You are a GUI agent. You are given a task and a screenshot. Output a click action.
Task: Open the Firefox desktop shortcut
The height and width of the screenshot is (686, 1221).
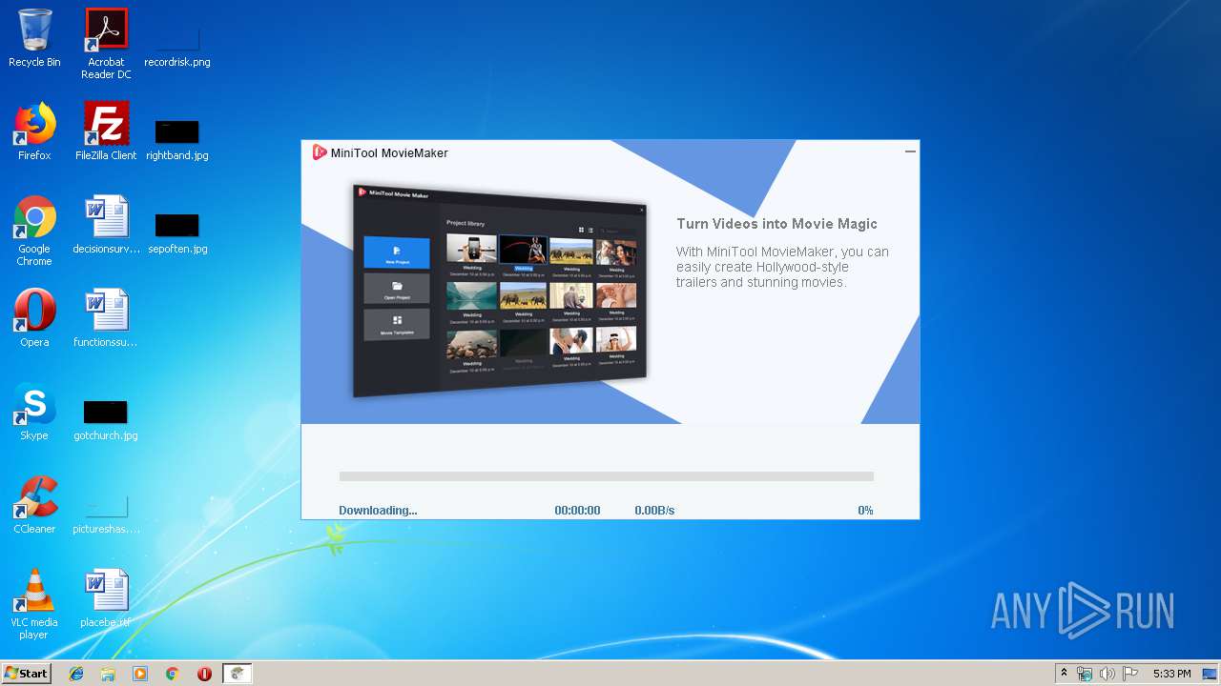34,131
